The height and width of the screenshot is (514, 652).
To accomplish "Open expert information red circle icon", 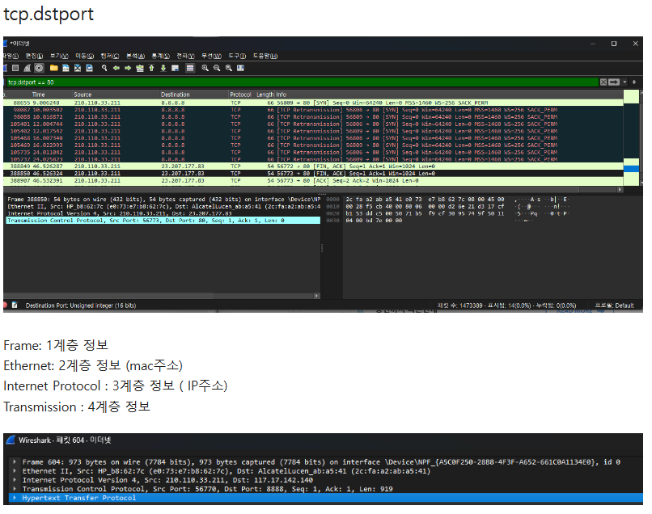I will (5, 305).
